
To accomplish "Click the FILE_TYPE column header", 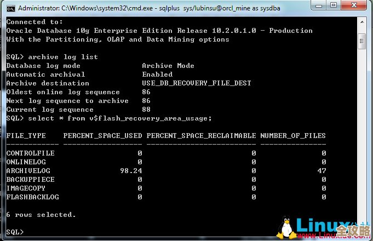I will [26, 136].
